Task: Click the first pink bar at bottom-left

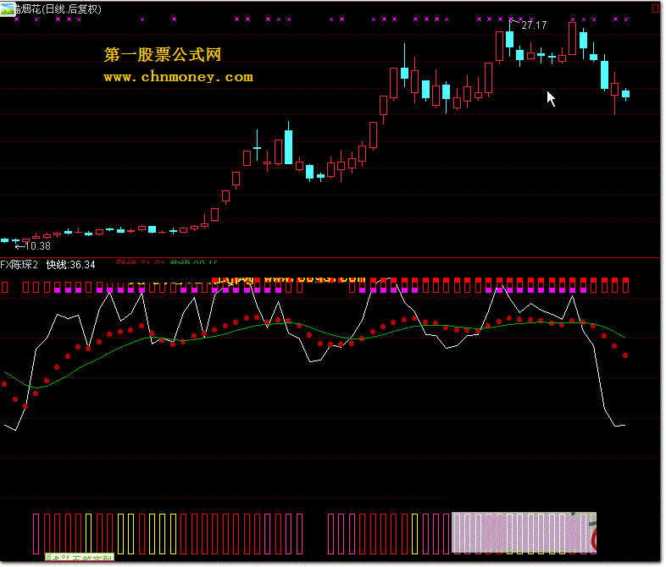Action: (36, 534)
